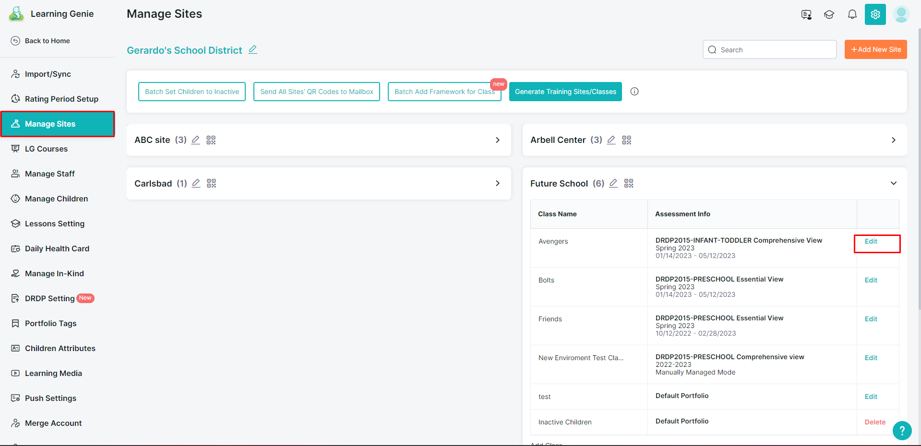This screenshot has height=446, width=921.
Task: Edit the Arbell Center name pencil
Action: coord(611,140)
